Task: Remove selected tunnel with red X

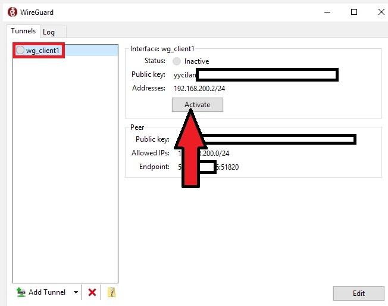Action: tap(92, 292)
